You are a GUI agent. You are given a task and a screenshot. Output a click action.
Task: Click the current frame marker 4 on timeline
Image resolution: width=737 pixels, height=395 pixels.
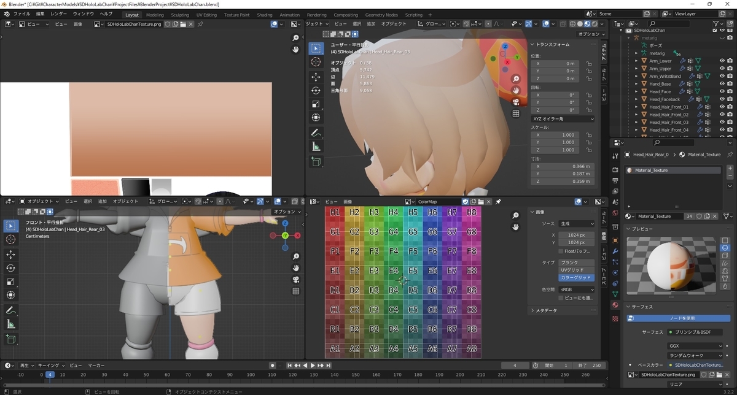[x=50, y=375]
